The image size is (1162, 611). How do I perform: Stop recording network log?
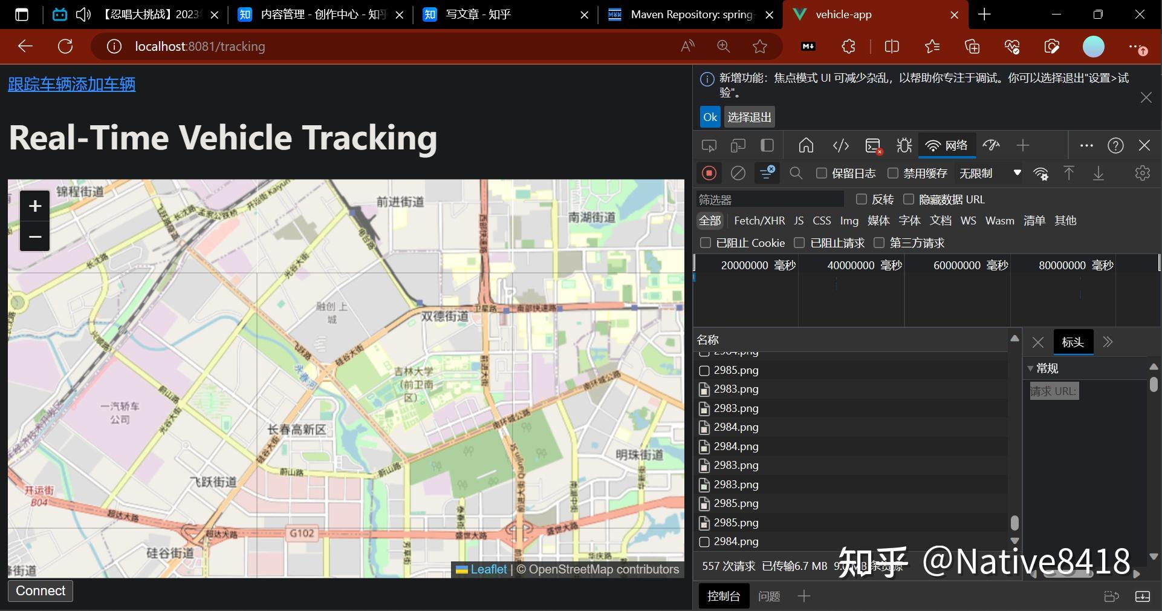click(709, 174)
